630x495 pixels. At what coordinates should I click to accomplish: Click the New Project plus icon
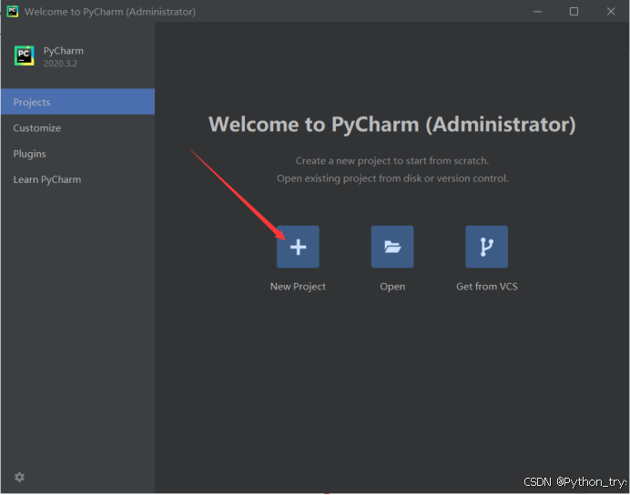click(x=298, y=247)
